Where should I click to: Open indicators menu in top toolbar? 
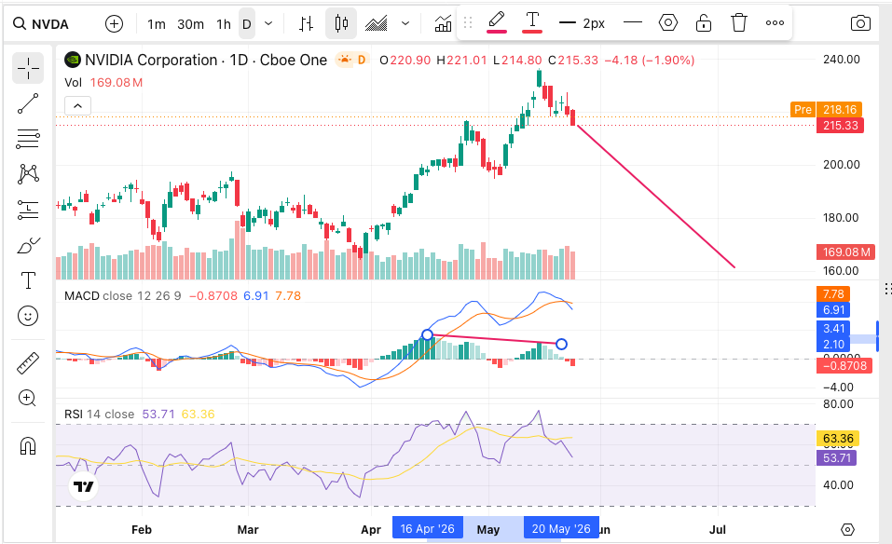click(x=443, y=23)
